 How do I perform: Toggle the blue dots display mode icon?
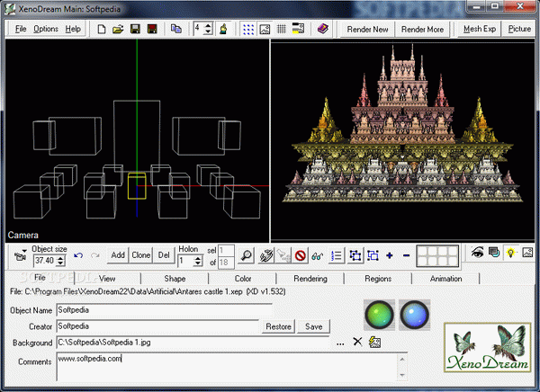[248, 30]
